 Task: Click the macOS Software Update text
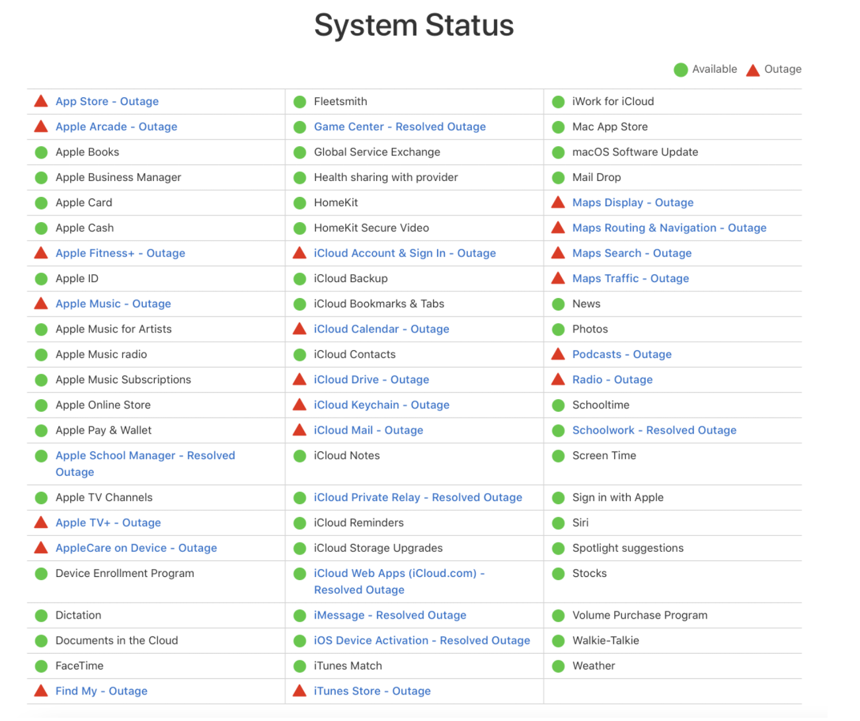(635, 152)
